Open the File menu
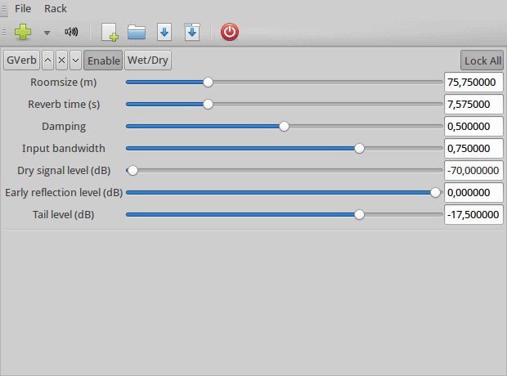 click(x=23, y=8)
